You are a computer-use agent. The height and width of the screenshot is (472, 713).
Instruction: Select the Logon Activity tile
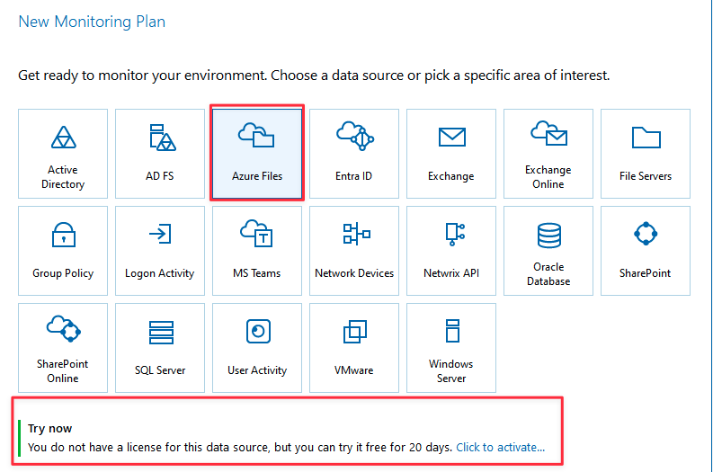pos(160,251)
